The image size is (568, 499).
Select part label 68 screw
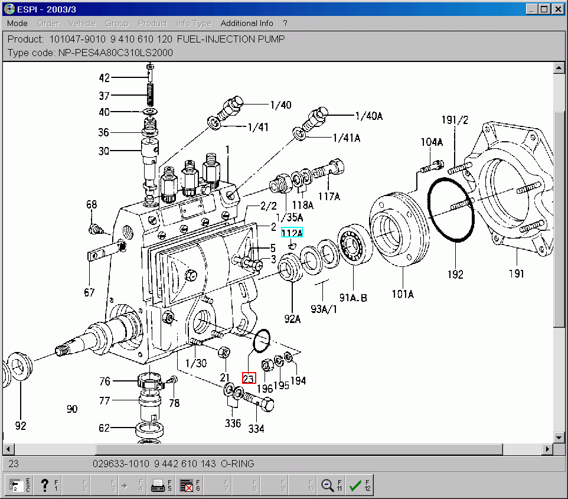click(92, 204)
